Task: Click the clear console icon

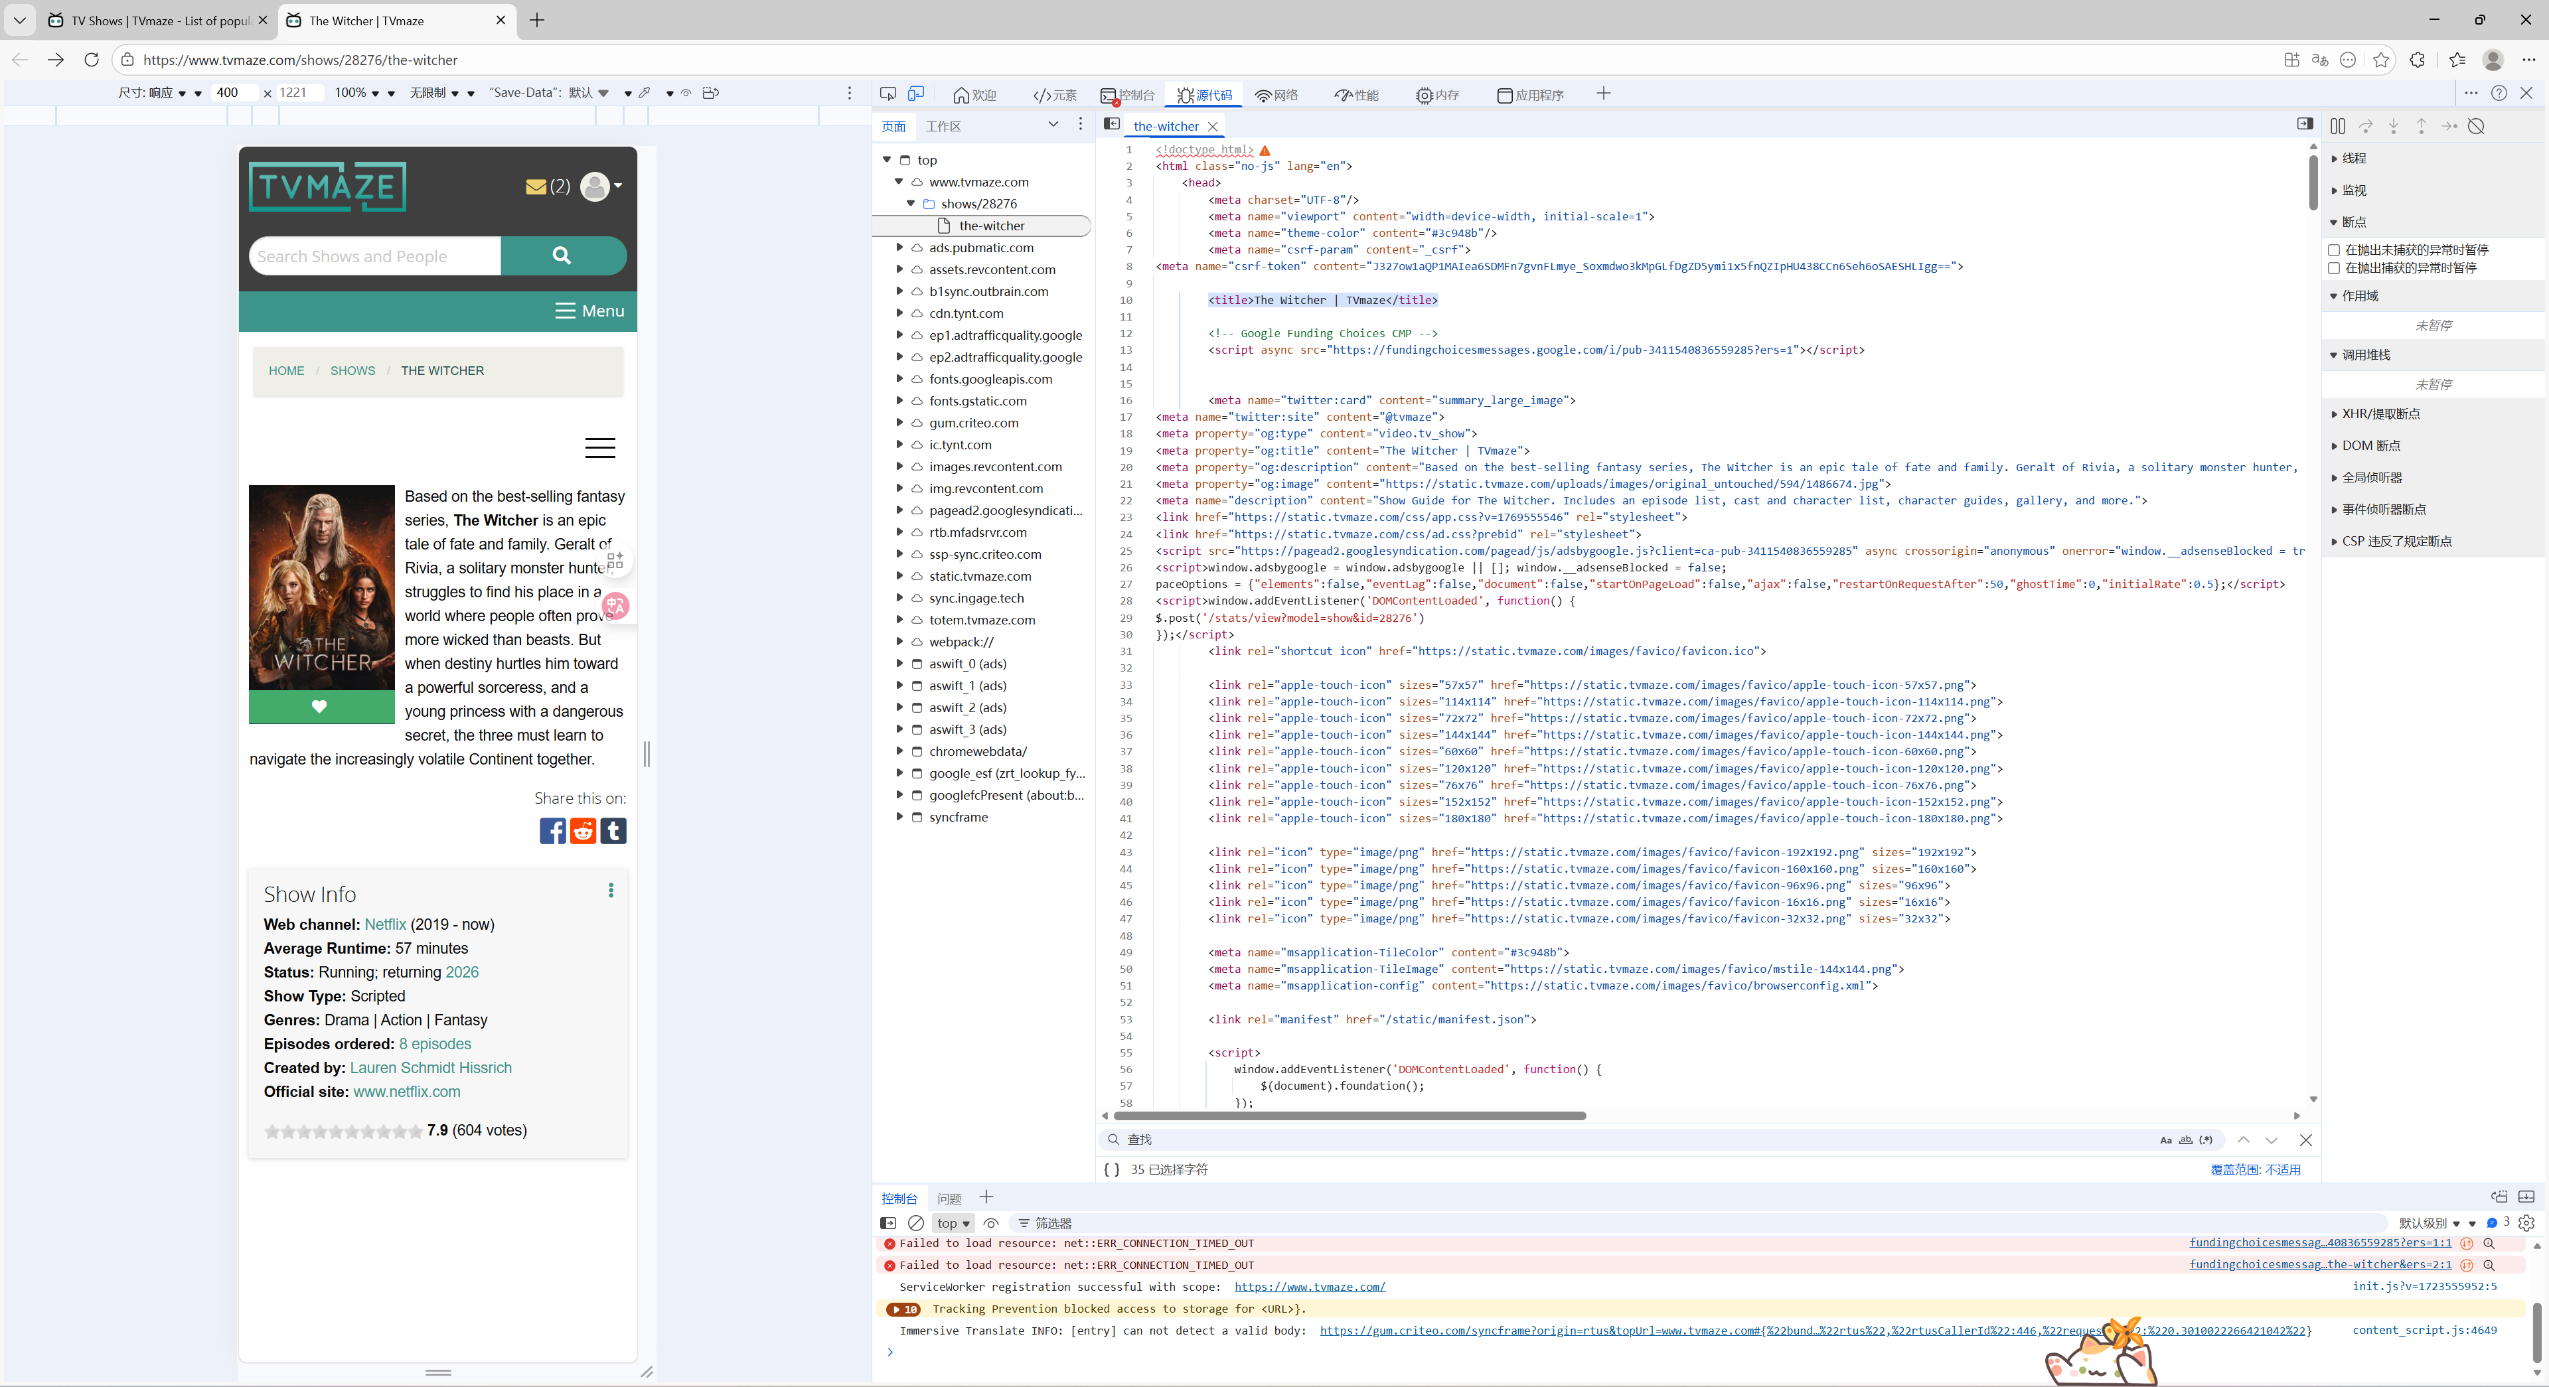Action: (x=916, y=1224)
